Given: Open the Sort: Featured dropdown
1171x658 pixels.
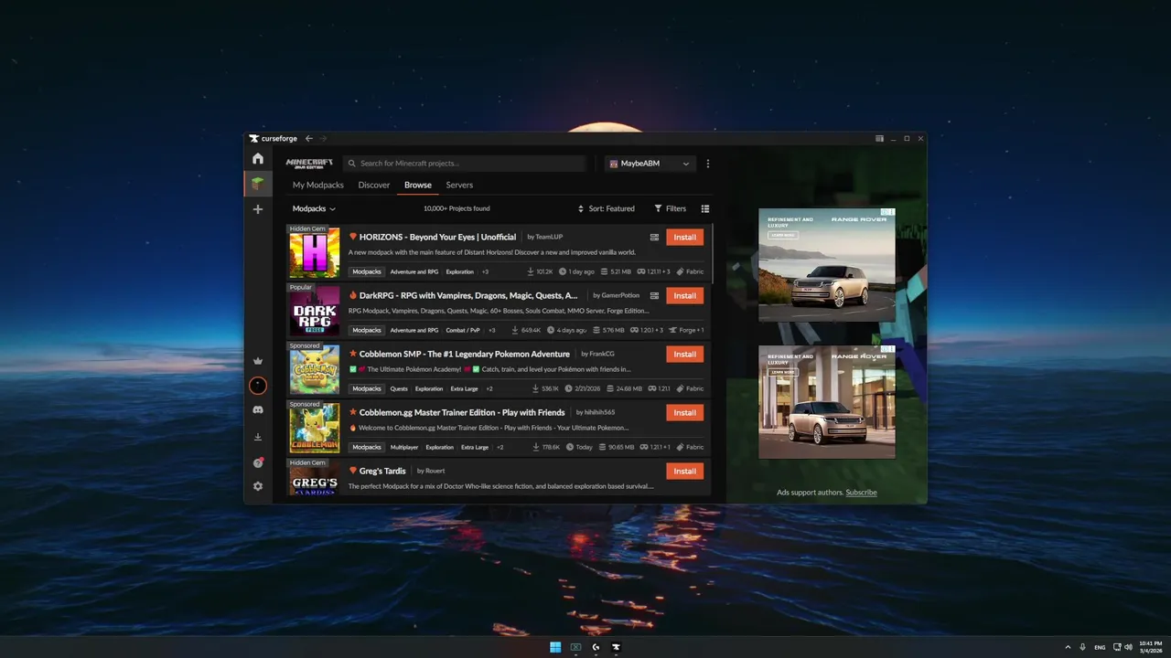Looking at the screenshot, I should tap(607, 208).
